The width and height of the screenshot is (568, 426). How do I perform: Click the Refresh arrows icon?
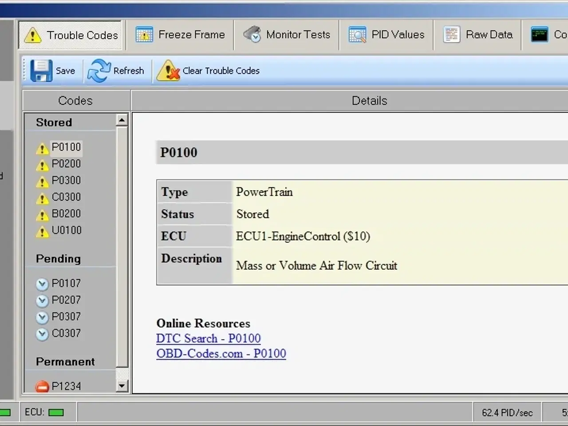[x=99, y=71]
